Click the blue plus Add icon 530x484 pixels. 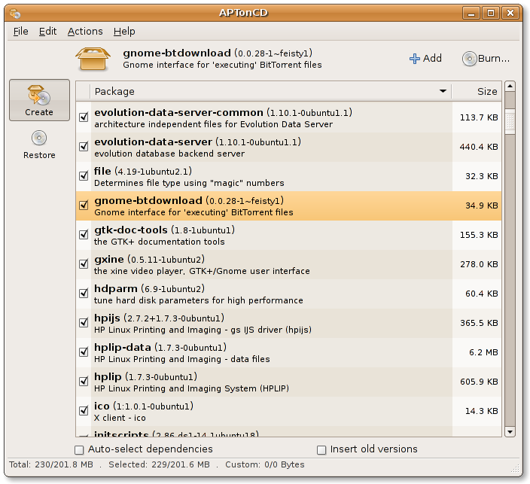point(414,59)
